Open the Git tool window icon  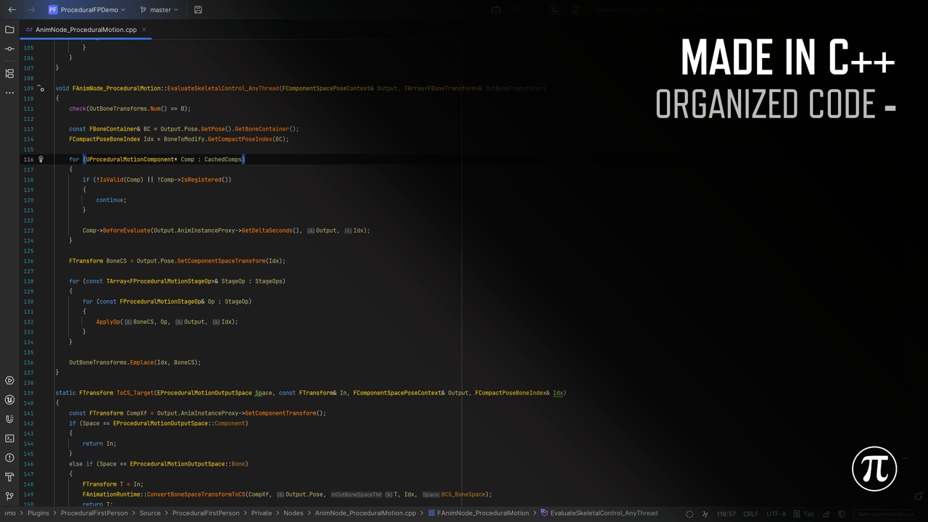9,496
